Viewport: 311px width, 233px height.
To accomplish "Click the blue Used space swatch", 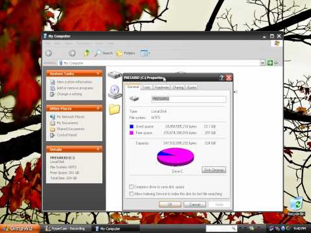I will point(132,126).
